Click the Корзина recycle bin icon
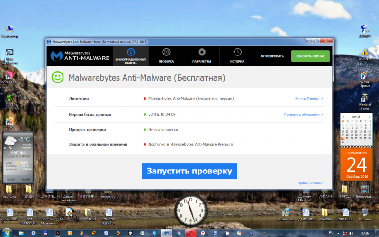Viewport: 379px width, 237px height. [365, 214]
